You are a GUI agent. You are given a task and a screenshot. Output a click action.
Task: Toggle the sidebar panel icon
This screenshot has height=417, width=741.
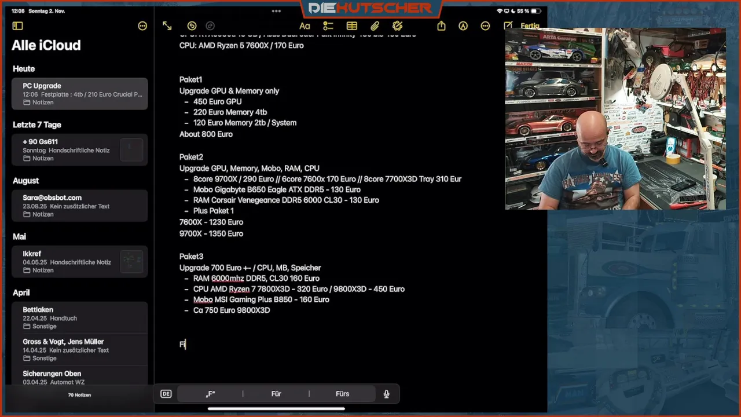pos(17,26)
